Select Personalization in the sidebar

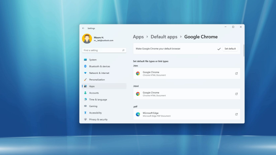pyautogui.click(x=97, y=80)
